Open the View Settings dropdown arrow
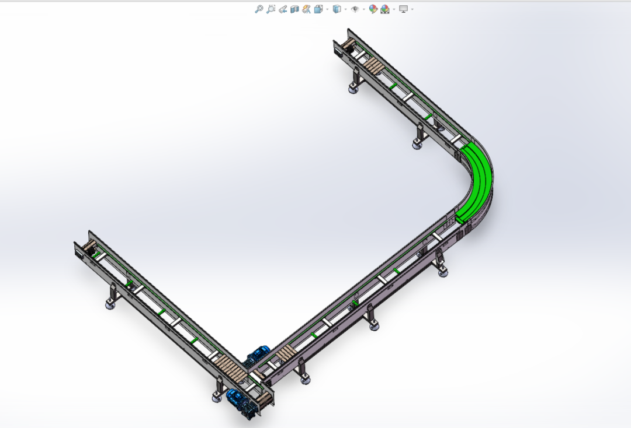The width and height of the screenshot is (631, 428). 412,9
